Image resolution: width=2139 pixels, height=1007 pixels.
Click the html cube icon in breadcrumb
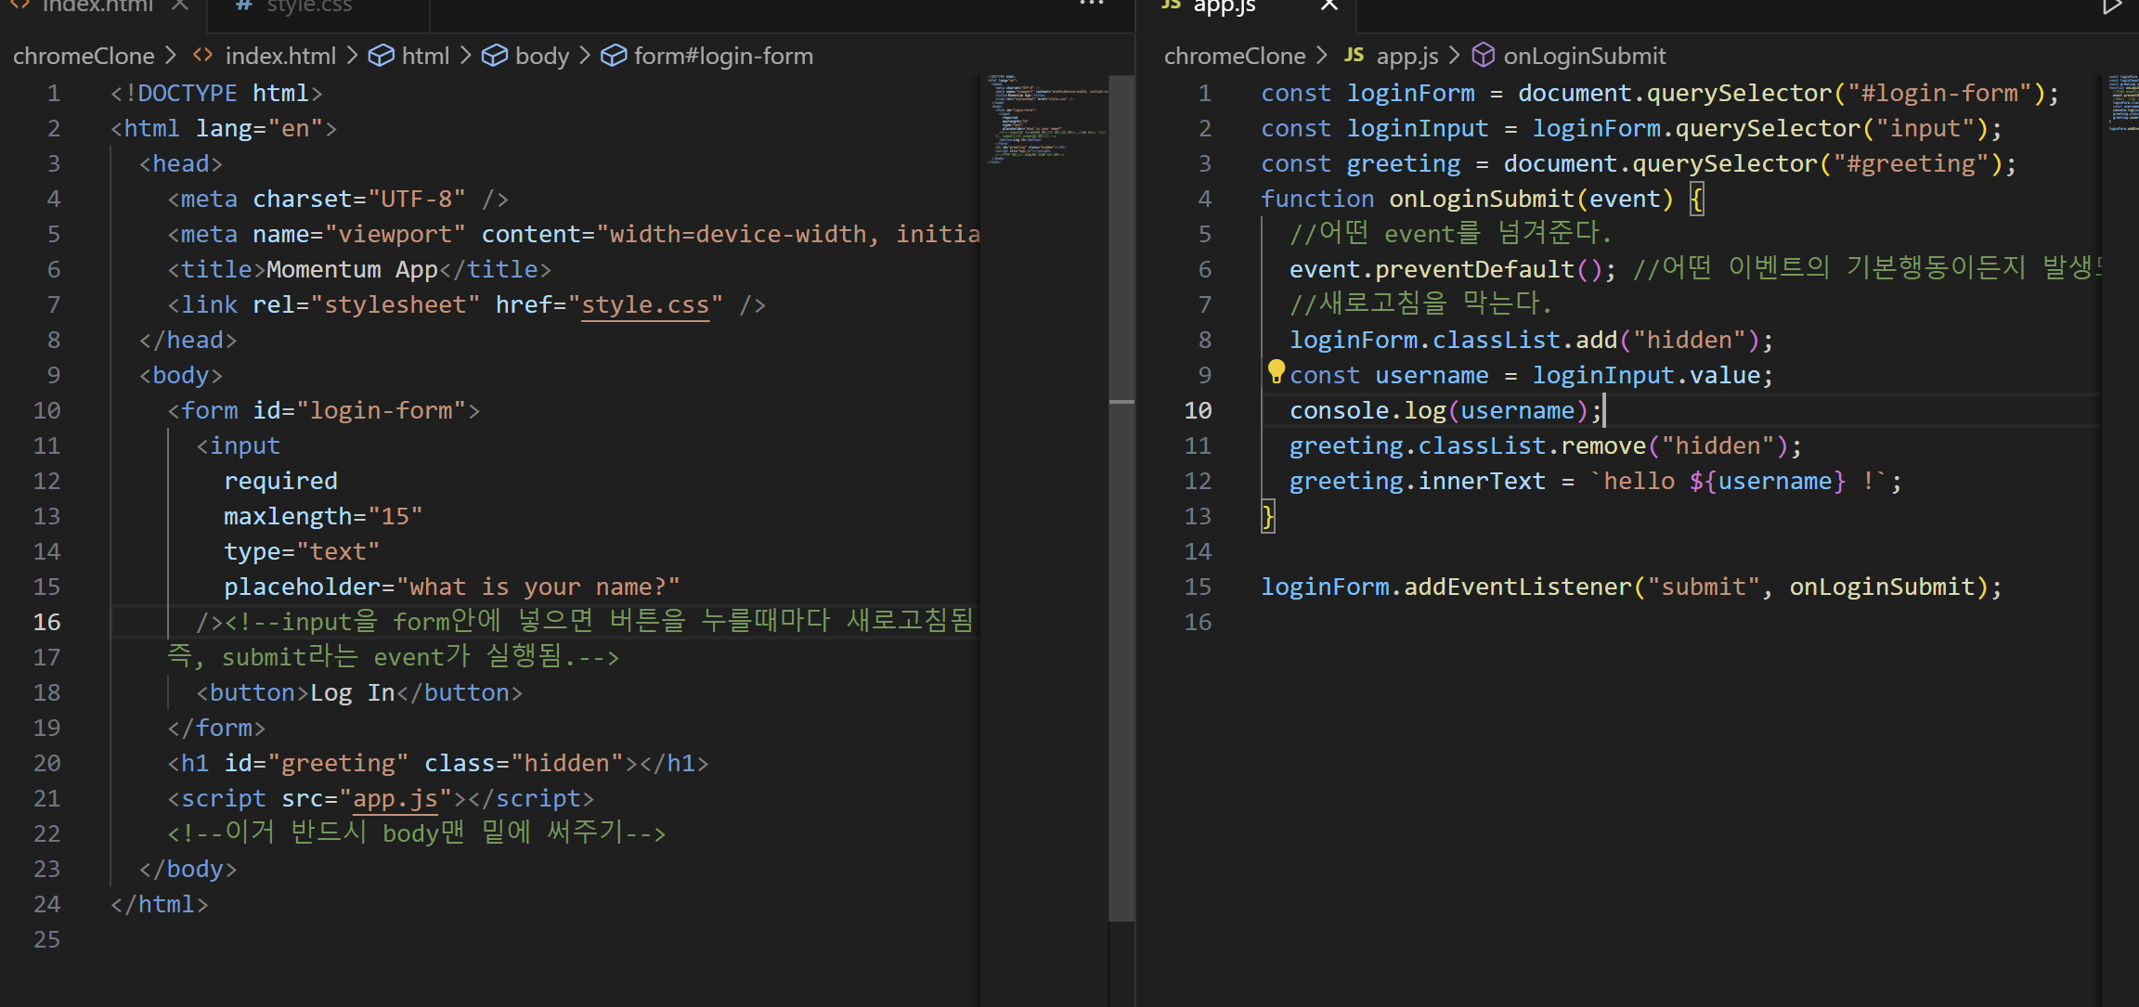coord(381,56)
